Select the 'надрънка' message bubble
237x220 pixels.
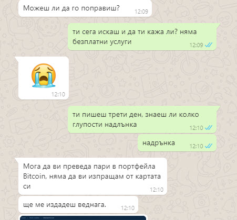[x=177, y=143]
